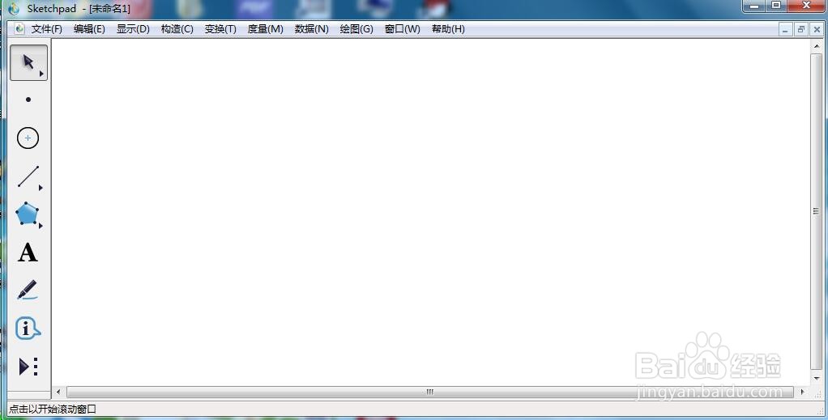Restore the inner document window
Viewport: 828px width, 420px height.
(801, 30)
